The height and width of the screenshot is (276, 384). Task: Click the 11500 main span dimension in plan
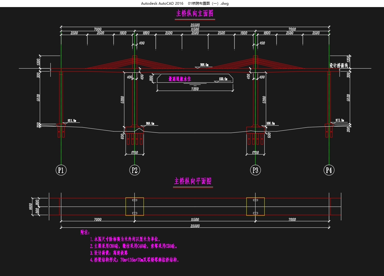click(x=195, y=220)
